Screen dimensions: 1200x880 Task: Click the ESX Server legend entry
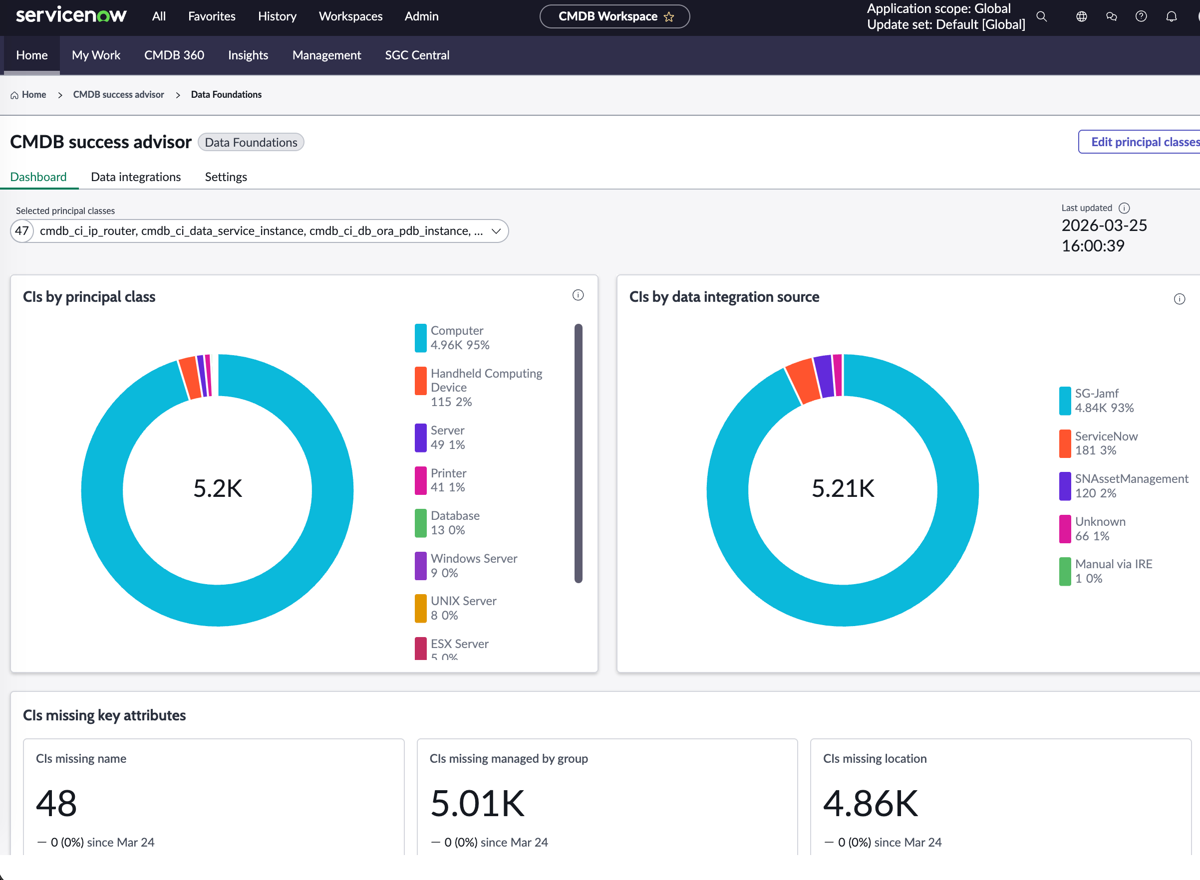point(452,649)
